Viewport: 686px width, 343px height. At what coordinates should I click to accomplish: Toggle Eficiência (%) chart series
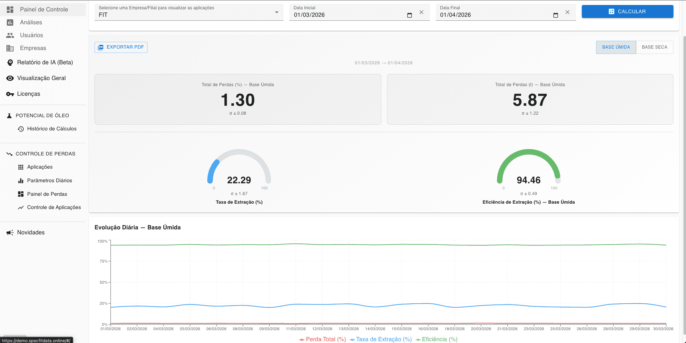tap(437, 339)
